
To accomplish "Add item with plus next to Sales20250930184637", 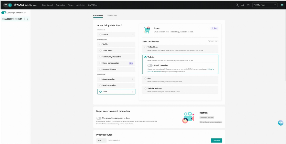I will [x=25, y=19].
